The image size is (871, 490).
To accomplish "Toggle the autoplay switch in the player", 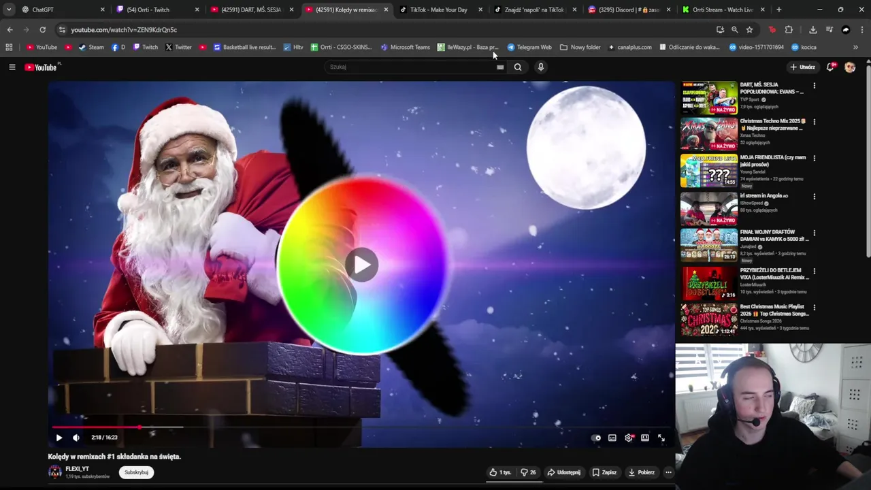I will (x=596, y=438).
